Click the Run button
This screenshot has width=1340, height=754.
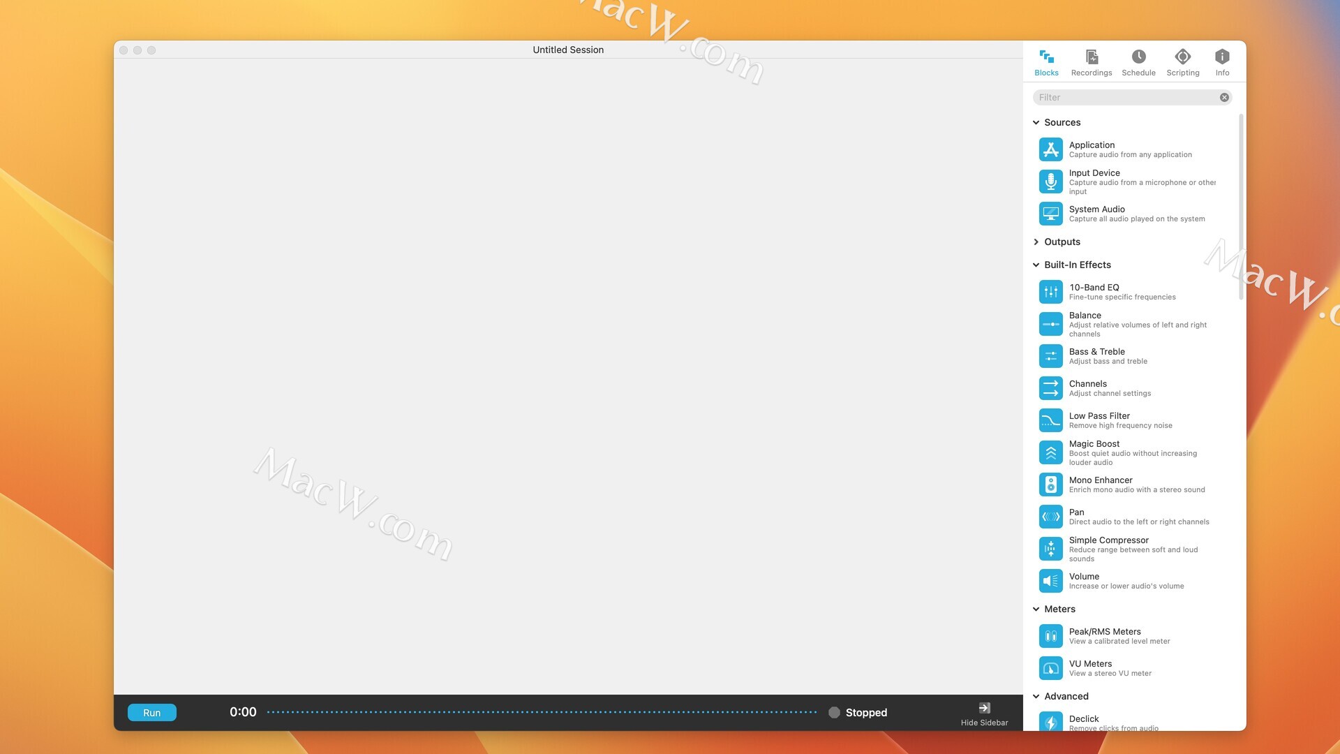pyautogui.click(x=151, y=713)
